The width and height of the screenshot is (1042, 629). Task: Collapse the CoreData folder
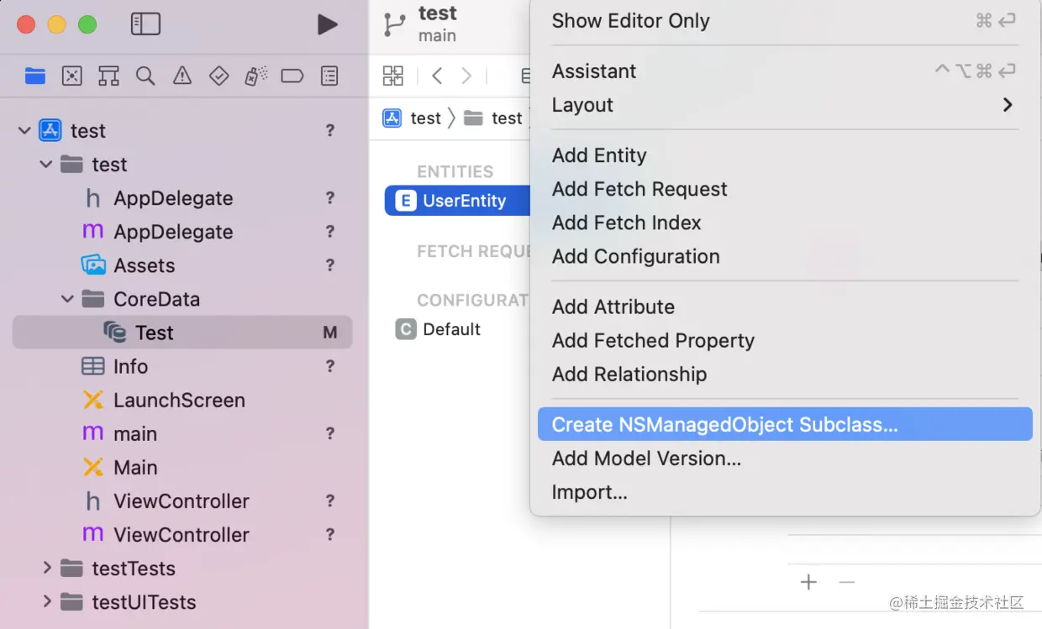coord(68,299)
